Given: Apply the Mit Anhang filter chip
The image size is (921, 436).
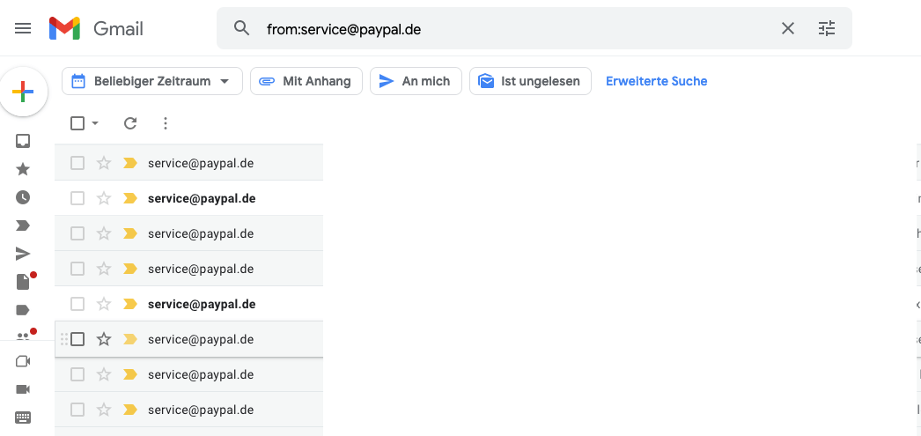Looking at the screenshot, I should tap(306, 81).
